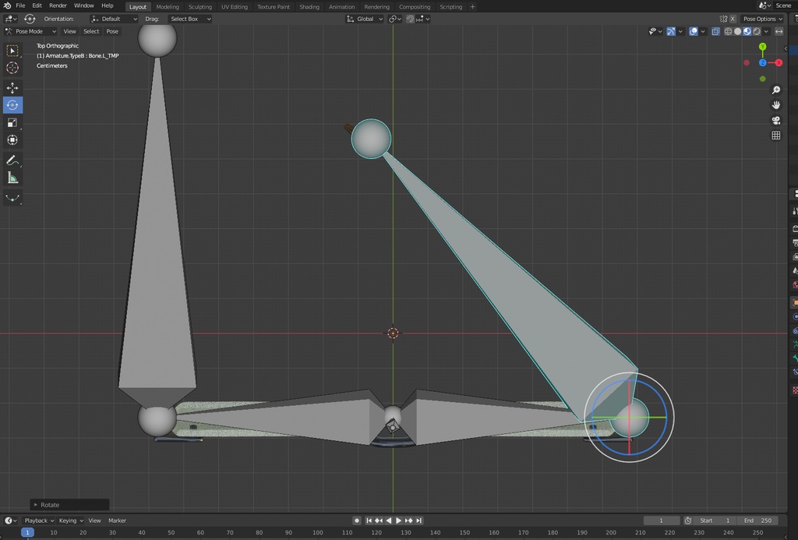Toggle X-ray mode

(x=715, y=31)
